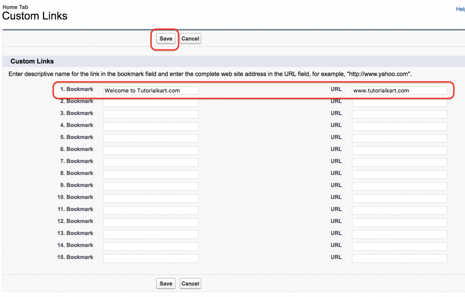Click the URL field in row 9

pos(400,186)
